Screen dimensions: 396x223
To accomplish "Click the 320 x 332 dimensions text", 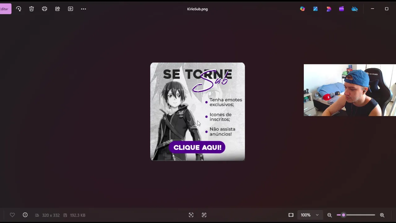I will pyautogui.click(x=51, y=215).
